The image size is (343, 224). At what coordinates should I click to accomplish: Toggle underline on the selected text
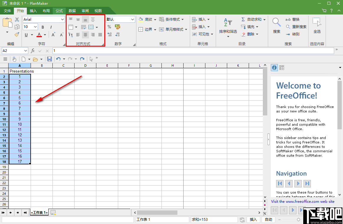26,35
